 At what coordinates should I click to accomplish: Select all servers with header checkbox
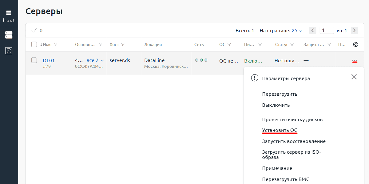click(34, 44)
